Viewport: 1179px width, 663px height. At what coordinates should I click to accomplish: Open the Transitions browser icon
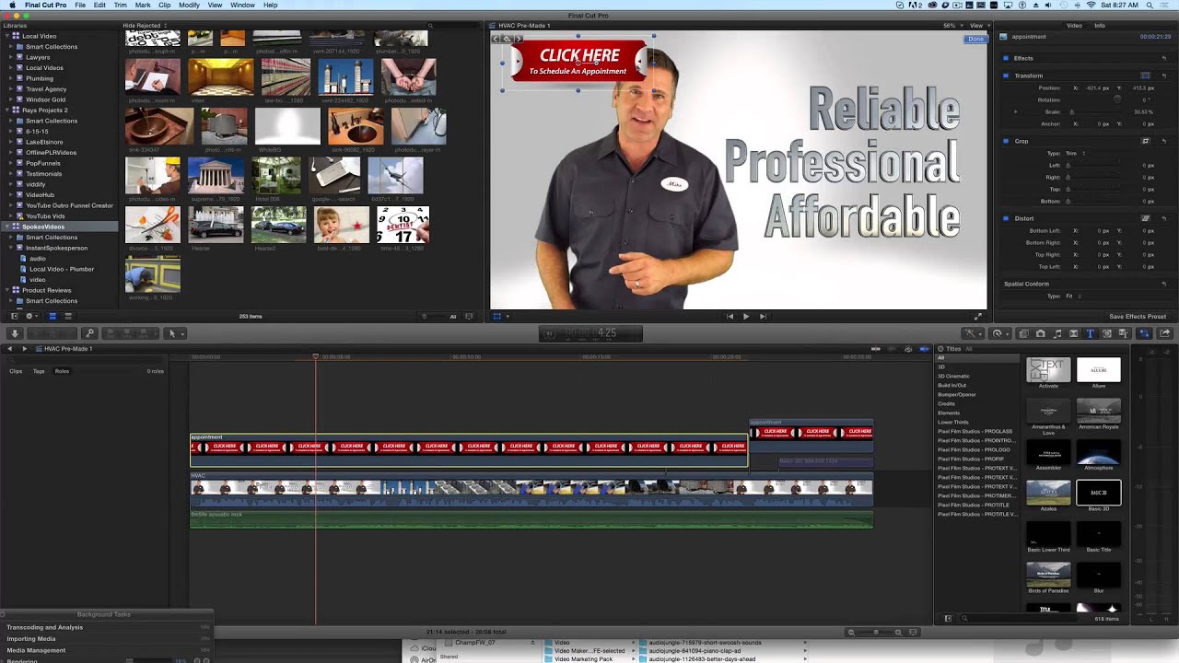[1073, 333]
